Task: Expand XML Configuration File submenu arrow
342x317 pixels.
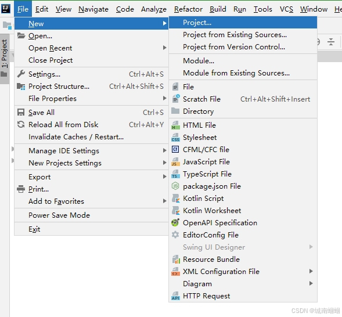Action: tap(311, 271)
